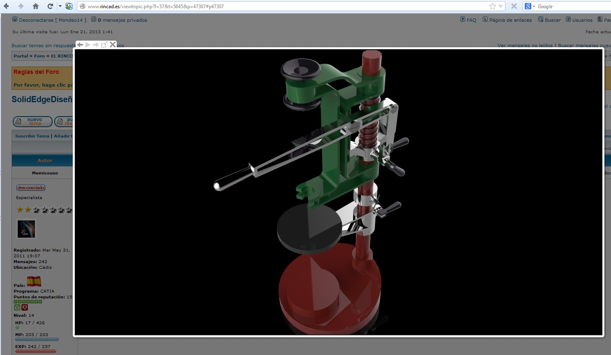Bookmark this page with the star icon

[x=493, y=6]
